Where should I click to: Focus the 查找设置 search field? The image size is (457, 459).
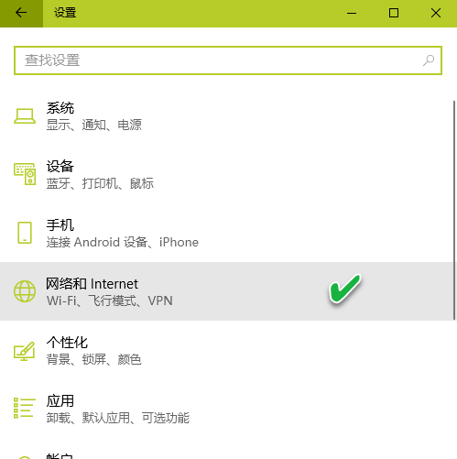tap(228, 60)
